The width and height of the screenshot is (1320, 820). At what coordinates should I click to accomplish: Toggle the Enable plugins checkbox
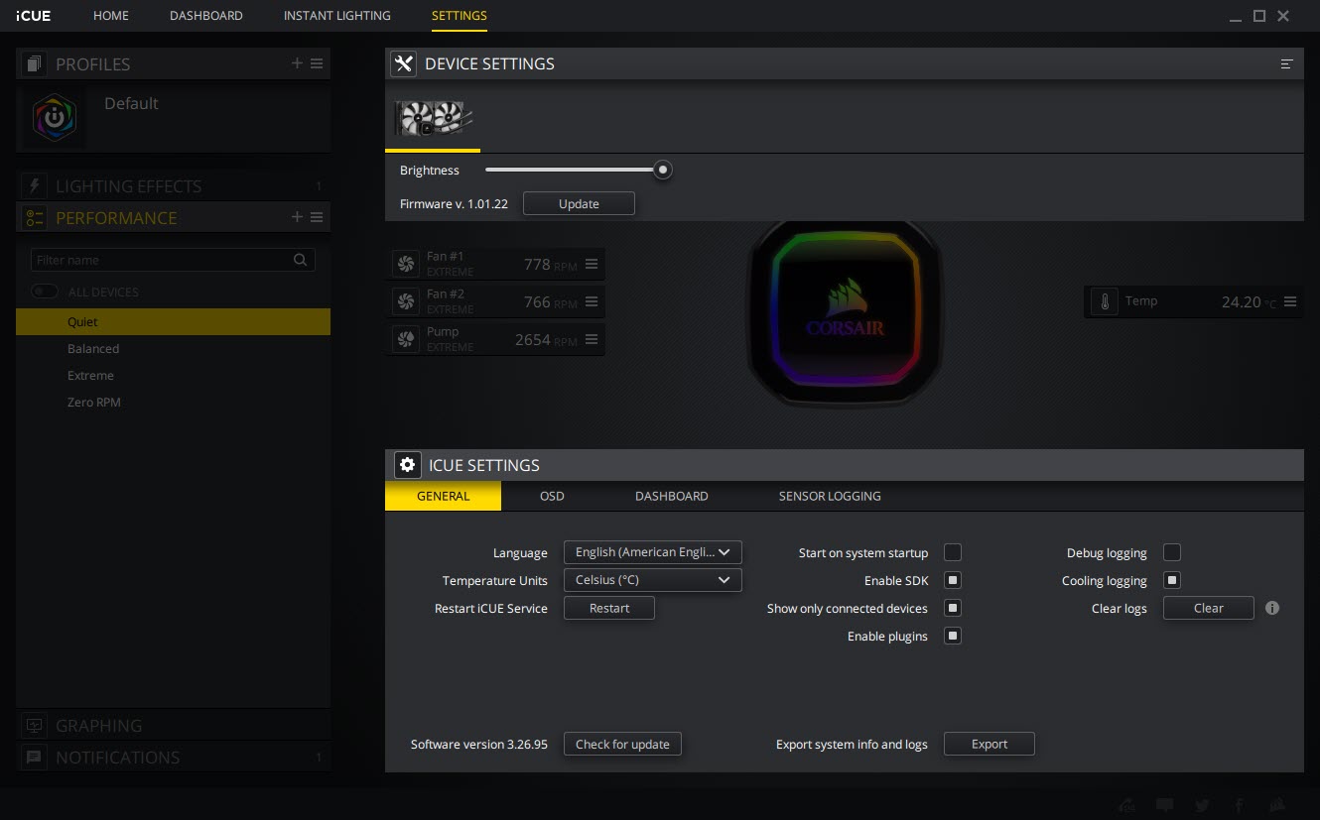pos(953,636)
